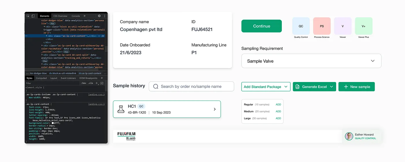Click the Fujifilm Diosynth logo
This screenshot has height=162, width=405.
point(126,136)
